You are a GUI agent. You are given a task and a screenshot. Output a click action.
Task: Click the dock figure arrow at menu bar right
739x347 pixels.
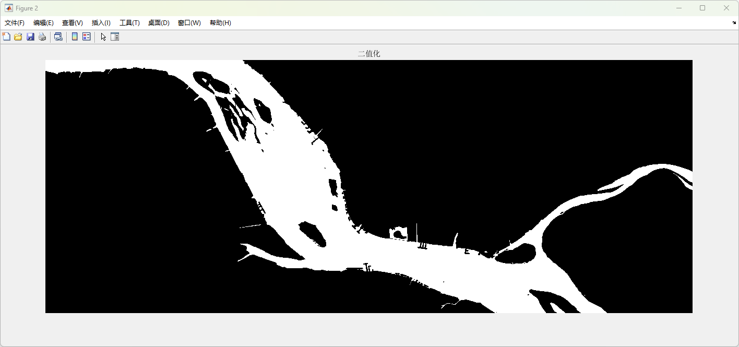pyautogui.click(x=734, y=23)
